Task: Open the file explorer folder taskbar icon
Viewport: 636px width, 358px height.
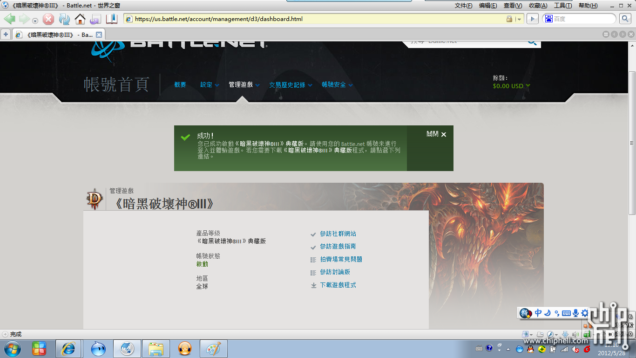Action: pos(156,349)
